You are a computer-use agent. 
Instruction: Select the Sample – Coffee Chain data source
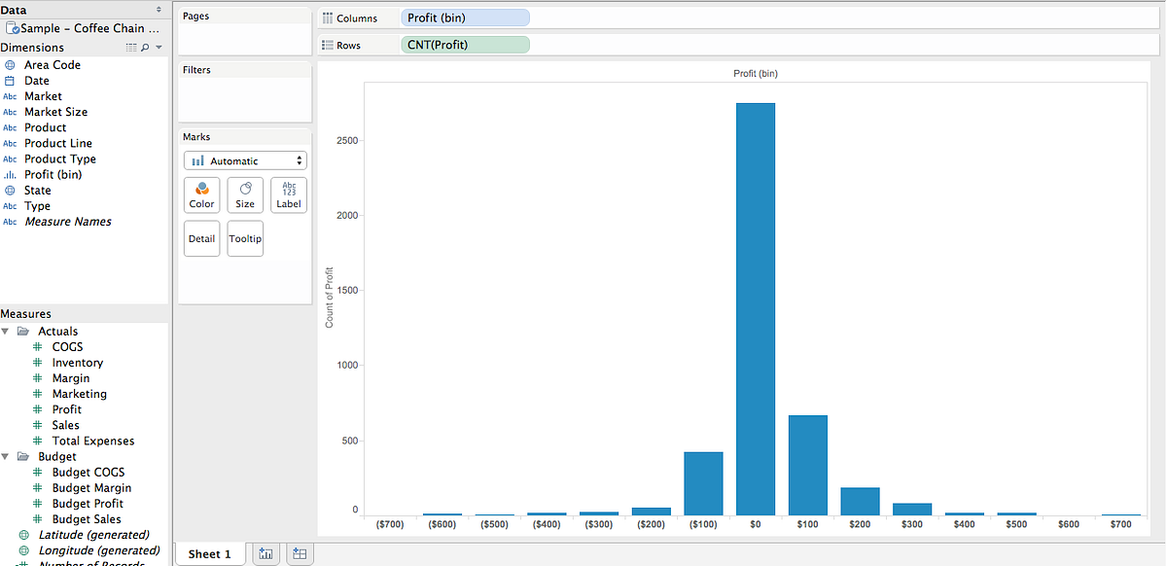tap(86, 28)
